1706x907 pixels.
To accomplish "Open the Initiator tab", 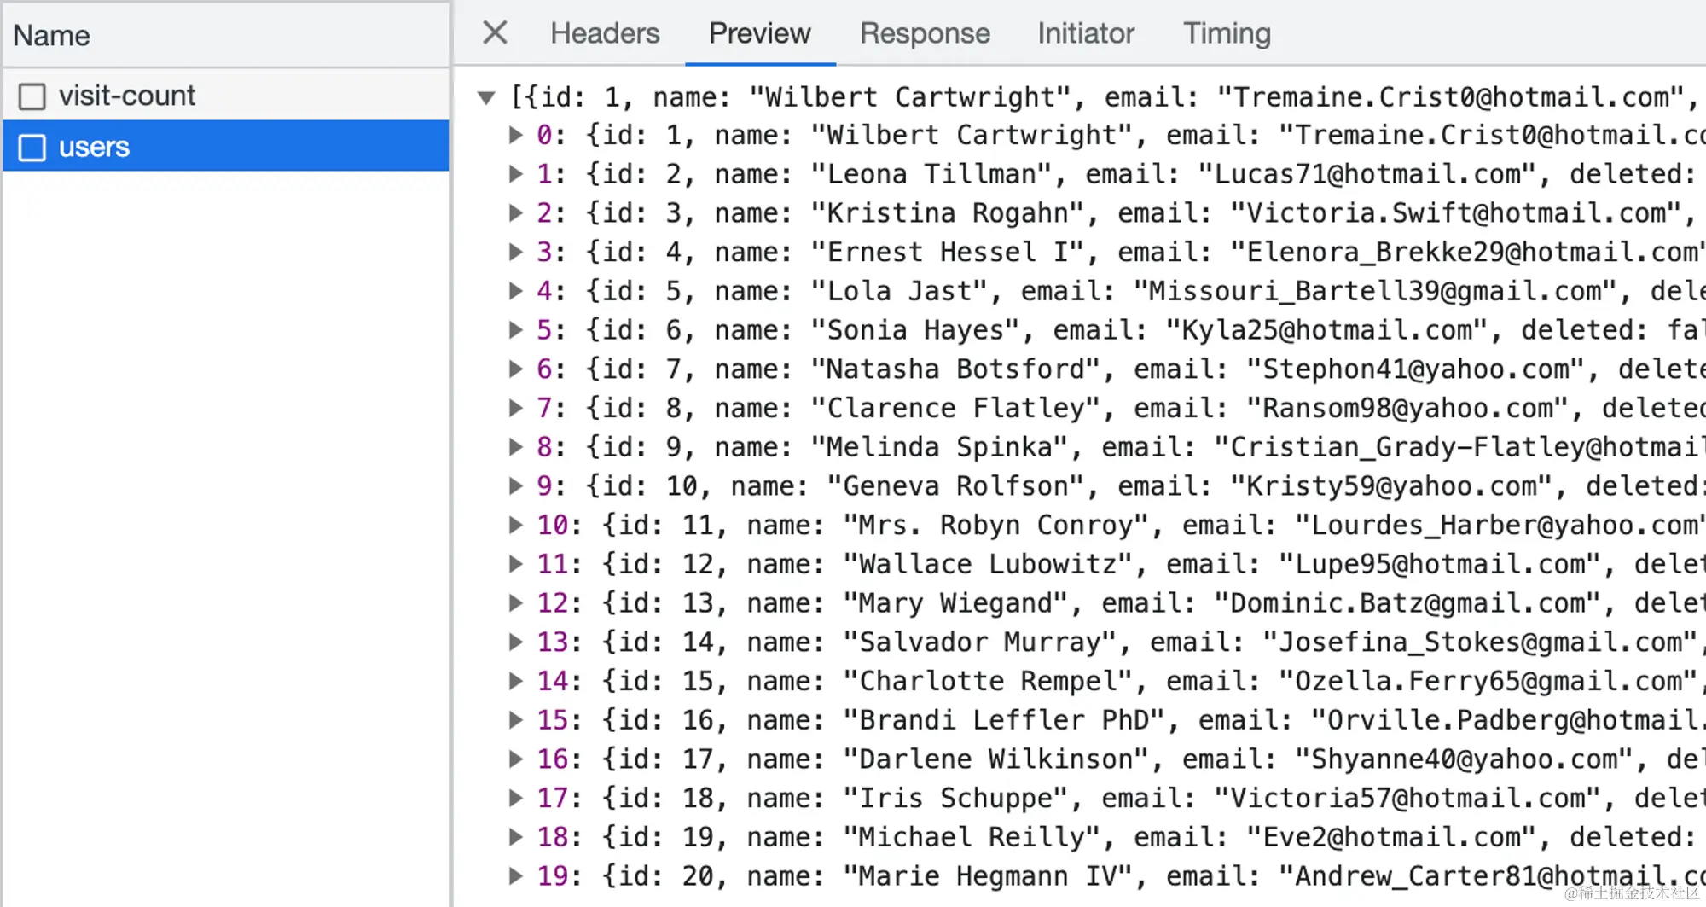I will pyautogui.click(x=1086, y=33).
